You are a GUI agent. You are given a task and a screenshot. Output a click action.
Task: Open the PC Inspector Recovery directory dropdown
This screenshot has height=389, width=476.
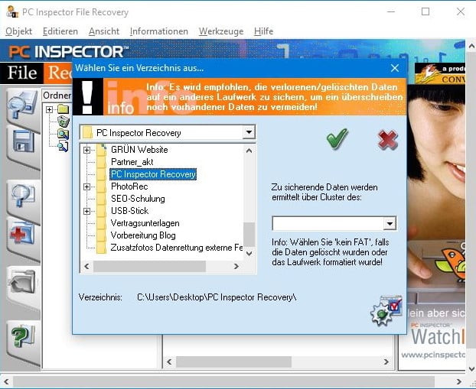click(x=249, y=132)
